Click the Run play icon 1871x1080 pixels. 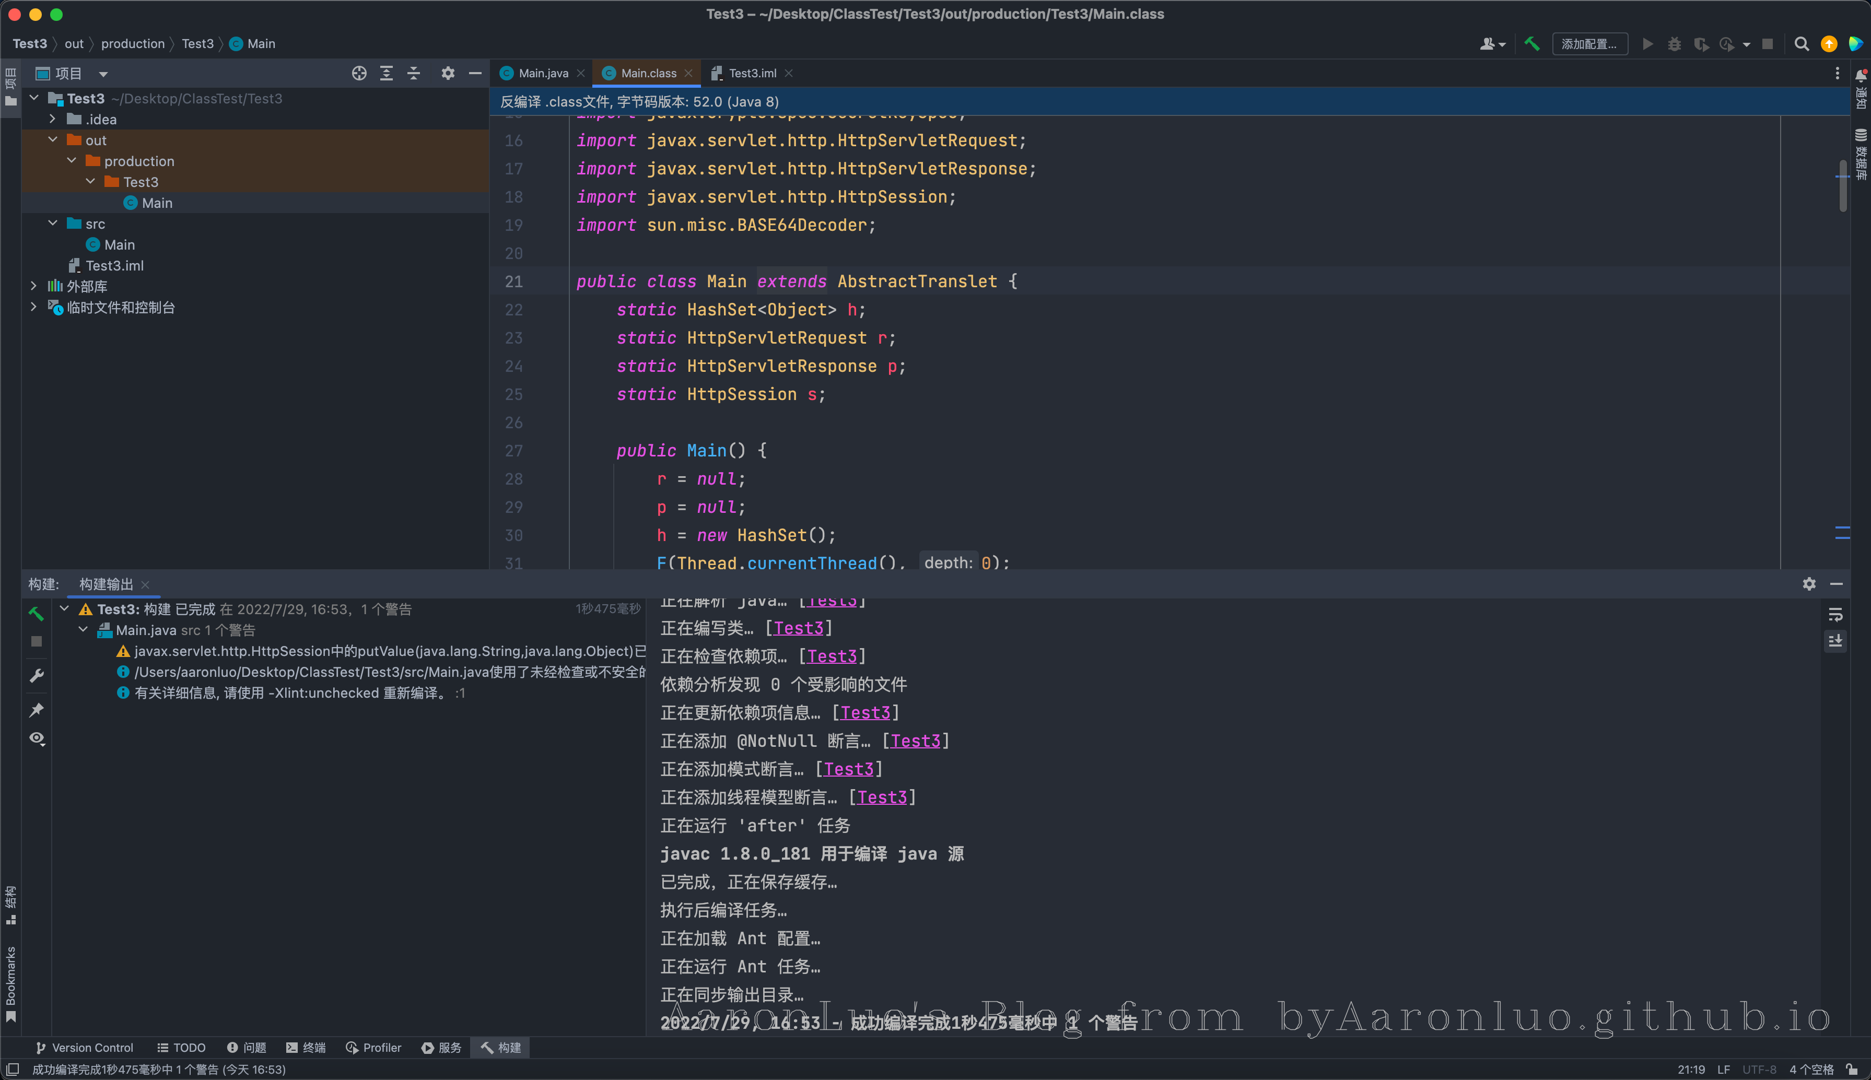coord(1647,44)
